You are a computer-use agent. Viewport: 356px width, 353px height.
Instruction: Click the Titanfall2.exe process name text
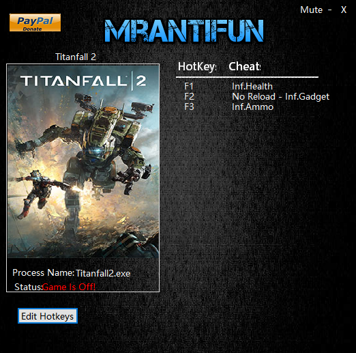coord(103,273)
